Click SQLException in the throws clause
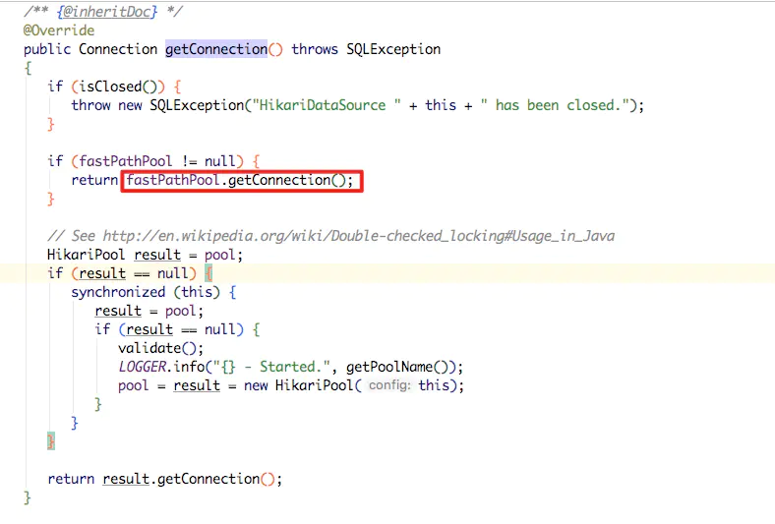Image resolution: width=775 pixels, height=524 pixels. coord(393,49)
